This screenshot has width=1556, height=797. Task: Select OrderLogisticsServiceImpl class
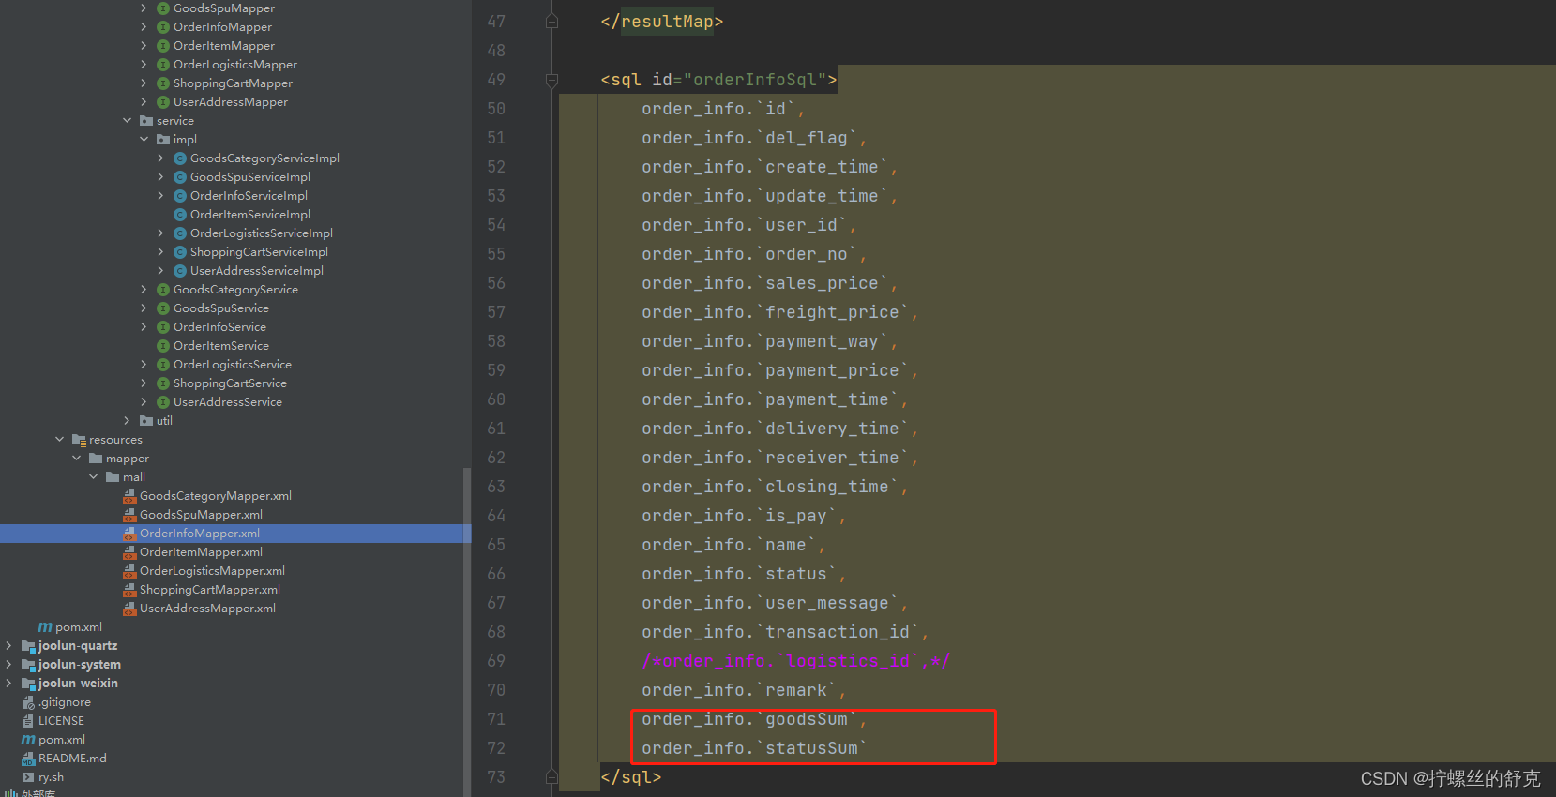[x=262, y=233]
